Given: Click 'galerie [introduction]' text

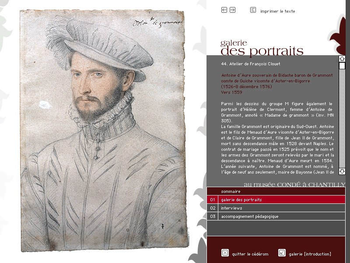Looking at the screenshot, I should (310, 254).
